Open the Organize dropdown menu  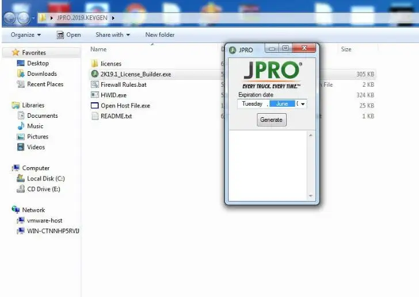[x=26, y=34]
